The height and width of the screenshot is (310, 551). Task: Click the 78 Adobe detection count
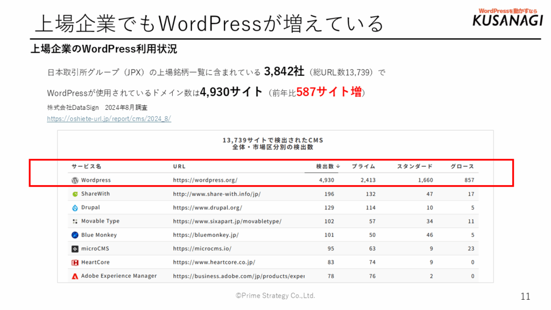(331, 276)
